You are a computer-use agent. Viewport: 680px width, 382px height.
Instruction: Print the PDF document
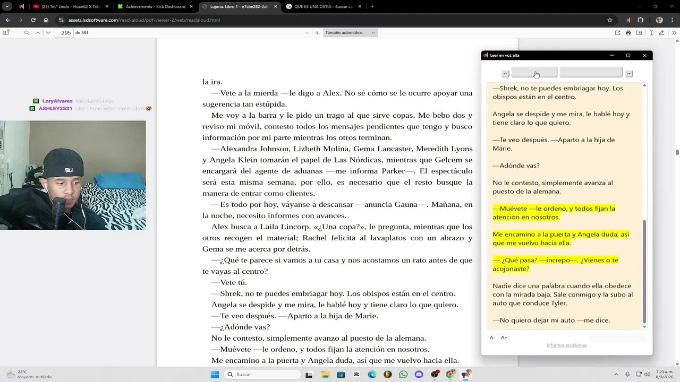[628, 33]
